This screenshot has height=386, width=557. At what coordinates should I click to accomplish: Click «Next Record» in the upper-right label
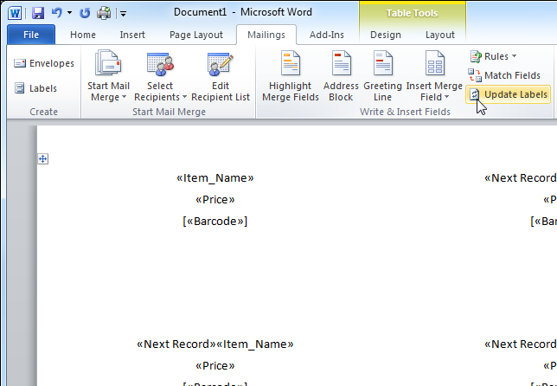pyautogui.click(x=521, y=177)
